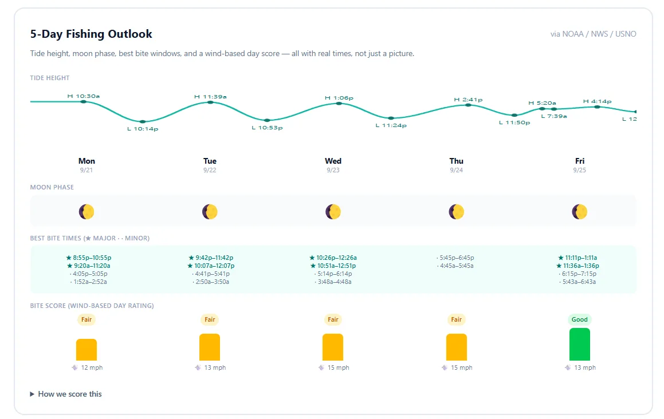The height and width of the screenshot is (419, 664).
Task: Click the Thu 9/24 day header
Action: 457,165
